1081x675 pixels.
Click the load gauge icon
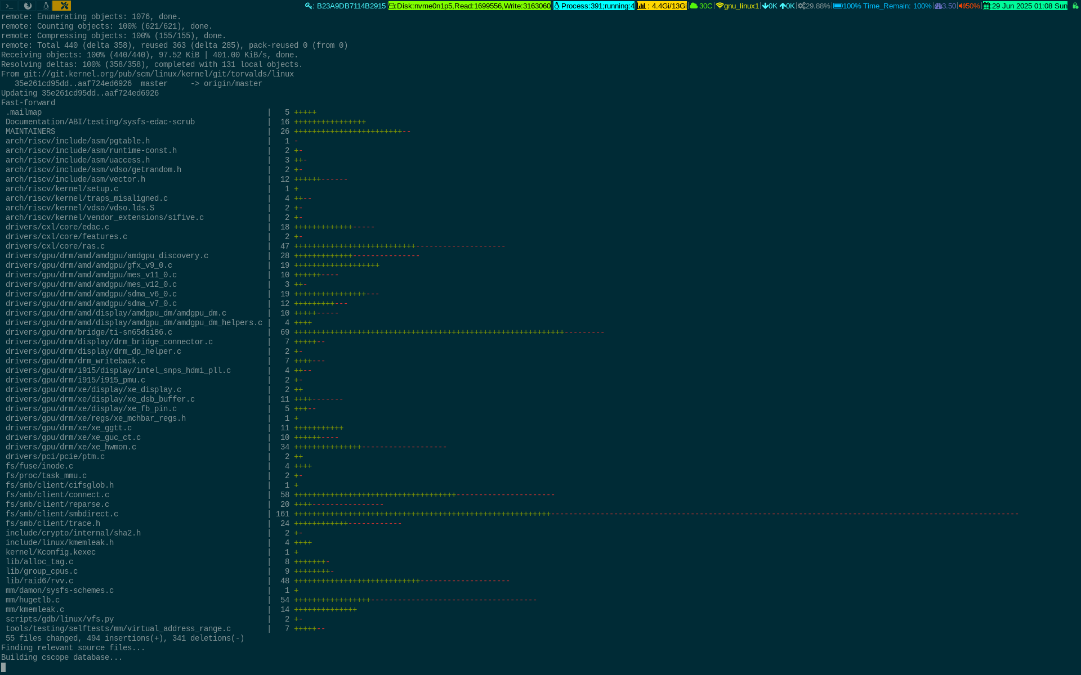pos(939,6)
